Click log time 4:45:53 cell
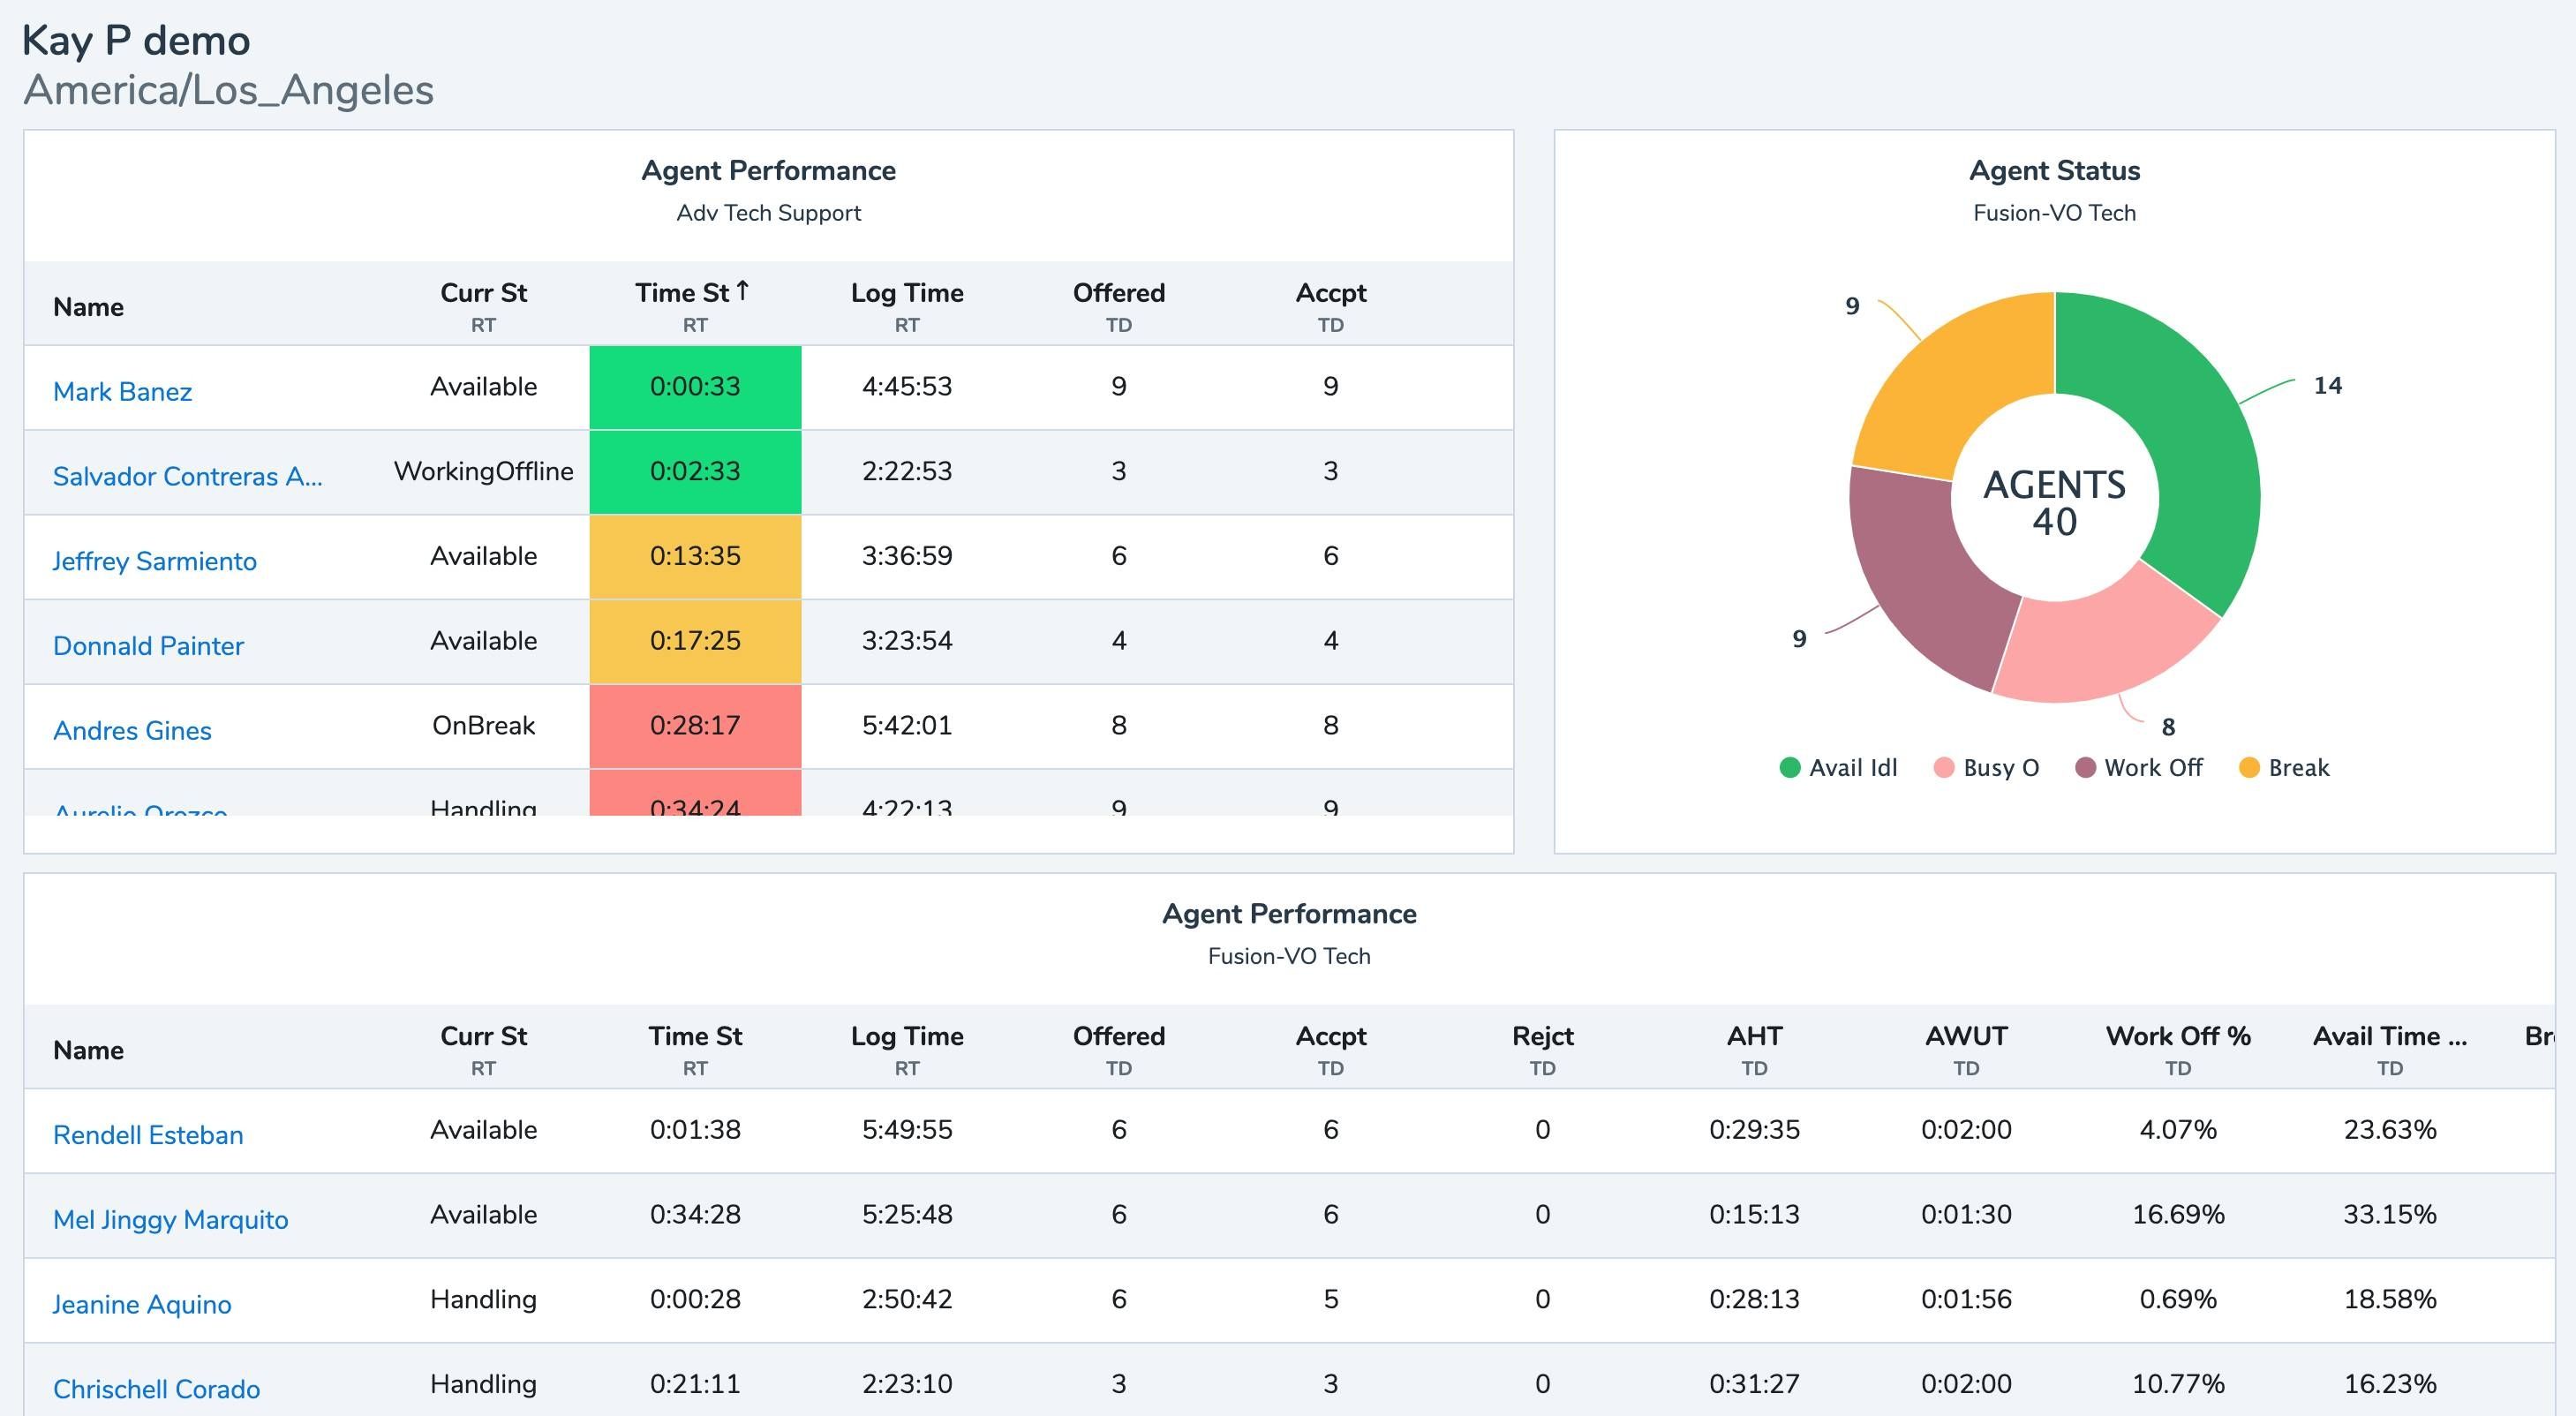 coord(907,387)
